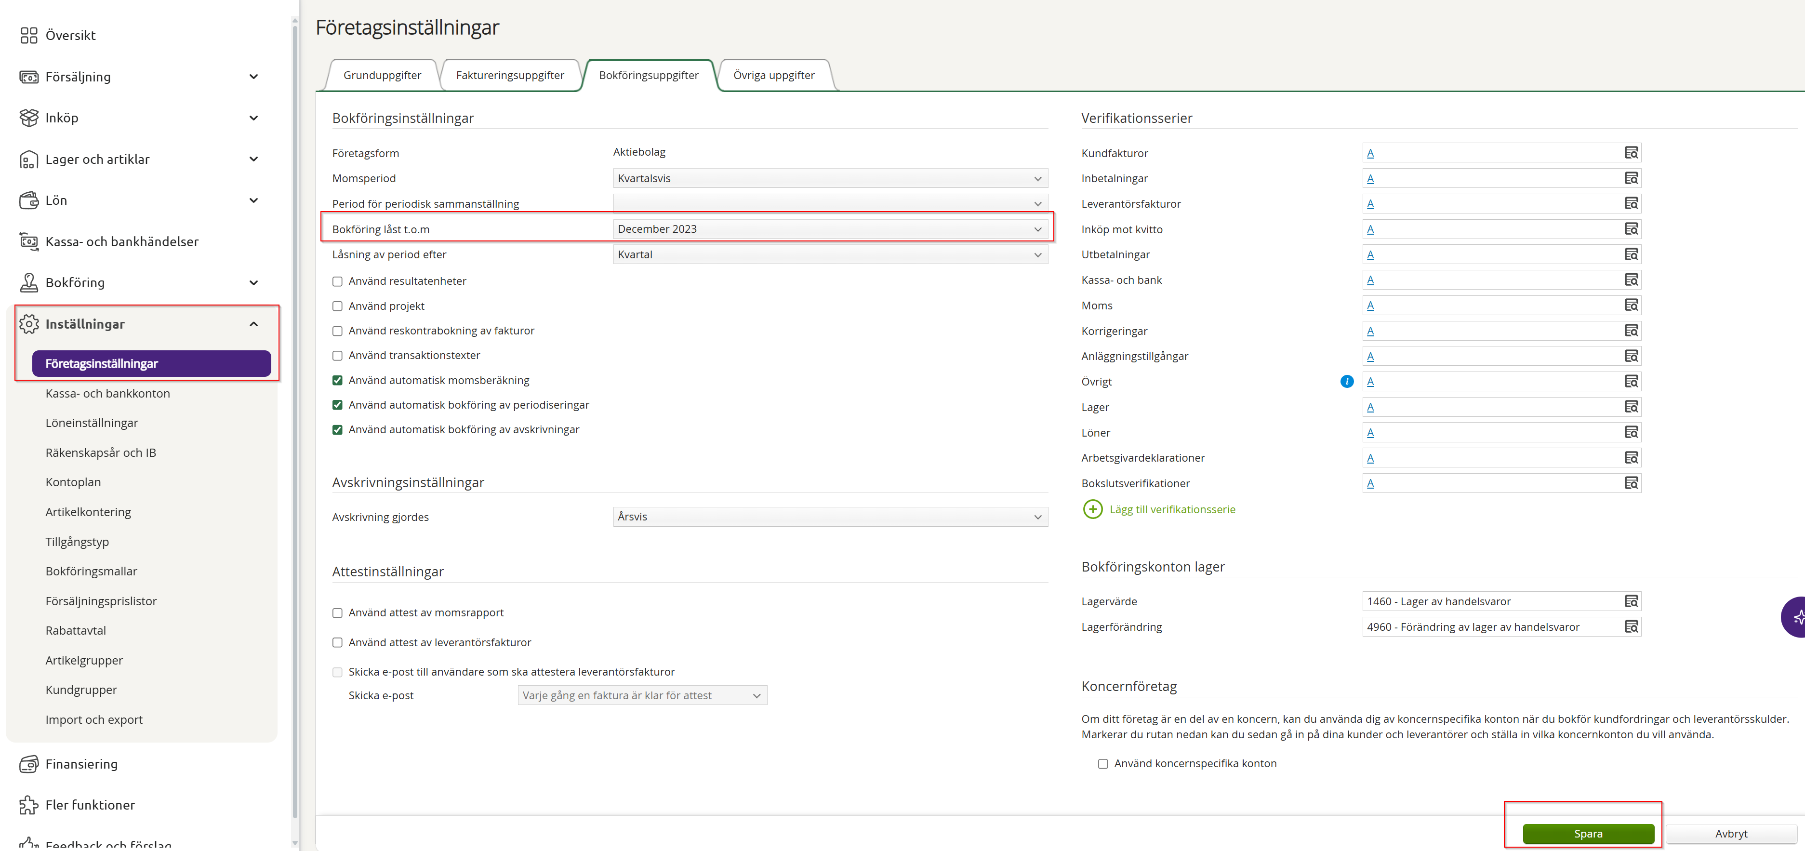
Task: Click the info icon next to Övrigt
Action: coord(1347,381)
